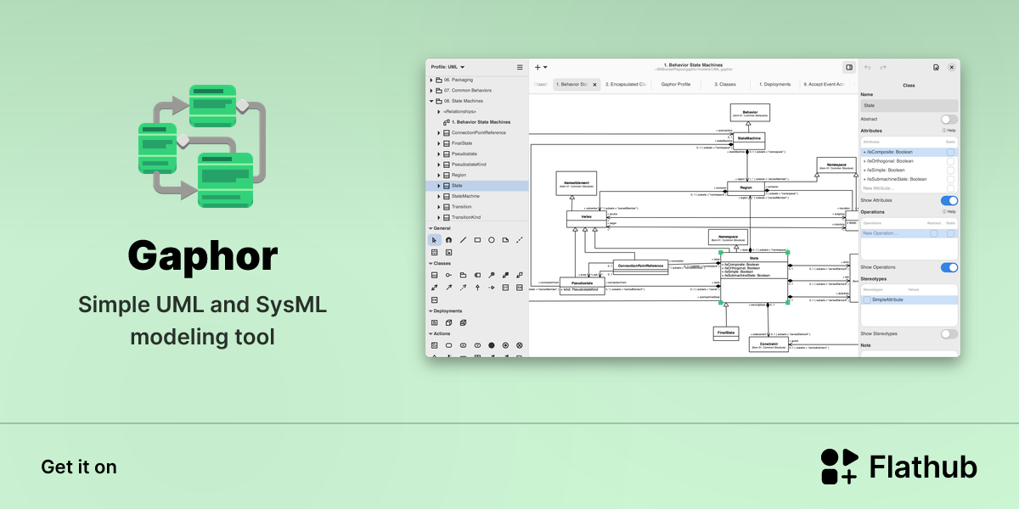
Task: Click Help next to Operations heading
Action: point(949,211)
